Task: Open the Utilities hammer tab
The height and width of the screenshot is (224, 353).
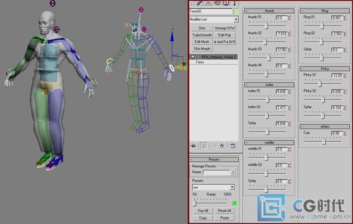Action: (x=234, y=3)
